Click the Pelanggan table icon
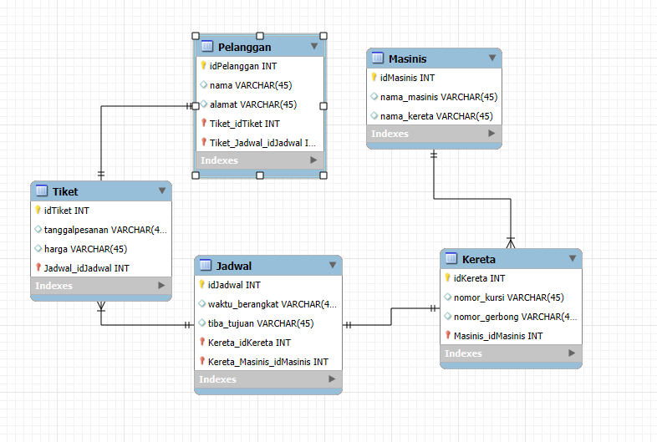This screenshot has width=657, height=442. (x=207, y=46)
